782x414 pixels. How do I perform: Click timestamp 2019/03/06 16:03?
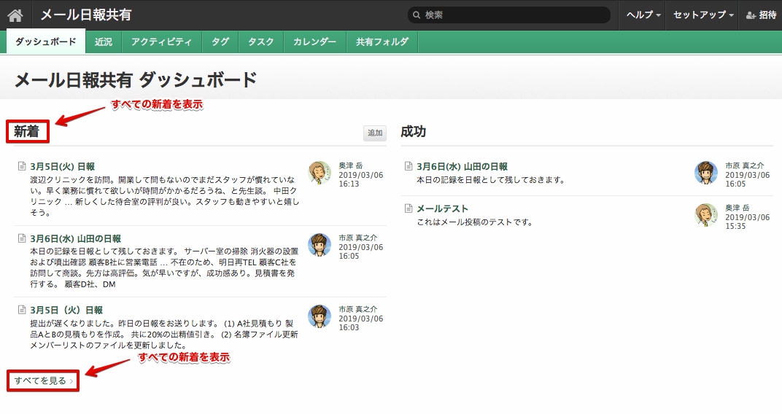[x=360, y=323]
